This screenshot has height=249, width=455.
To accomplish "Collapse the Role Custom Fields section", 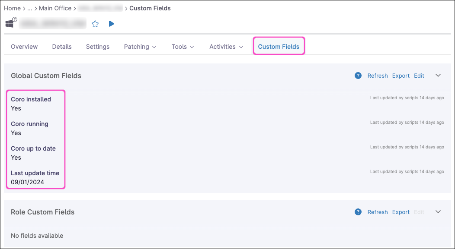I will tap(438, 212).
